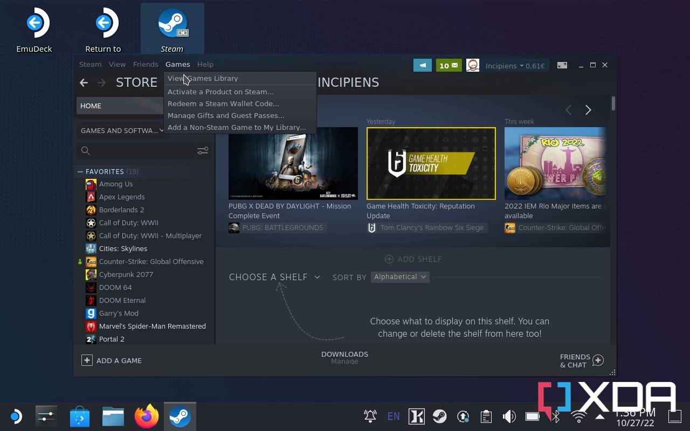Open EmuDeck desktop shortcut
The height and width of the screenshot is (431, 690).
(x=34, y=30)
